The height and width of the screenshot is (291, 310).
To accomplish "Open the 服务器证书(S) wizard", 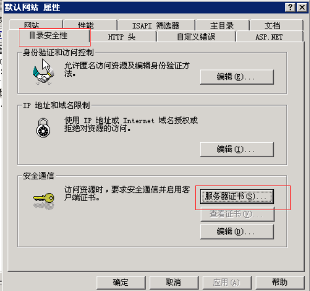I will click(x=237, y=196).
